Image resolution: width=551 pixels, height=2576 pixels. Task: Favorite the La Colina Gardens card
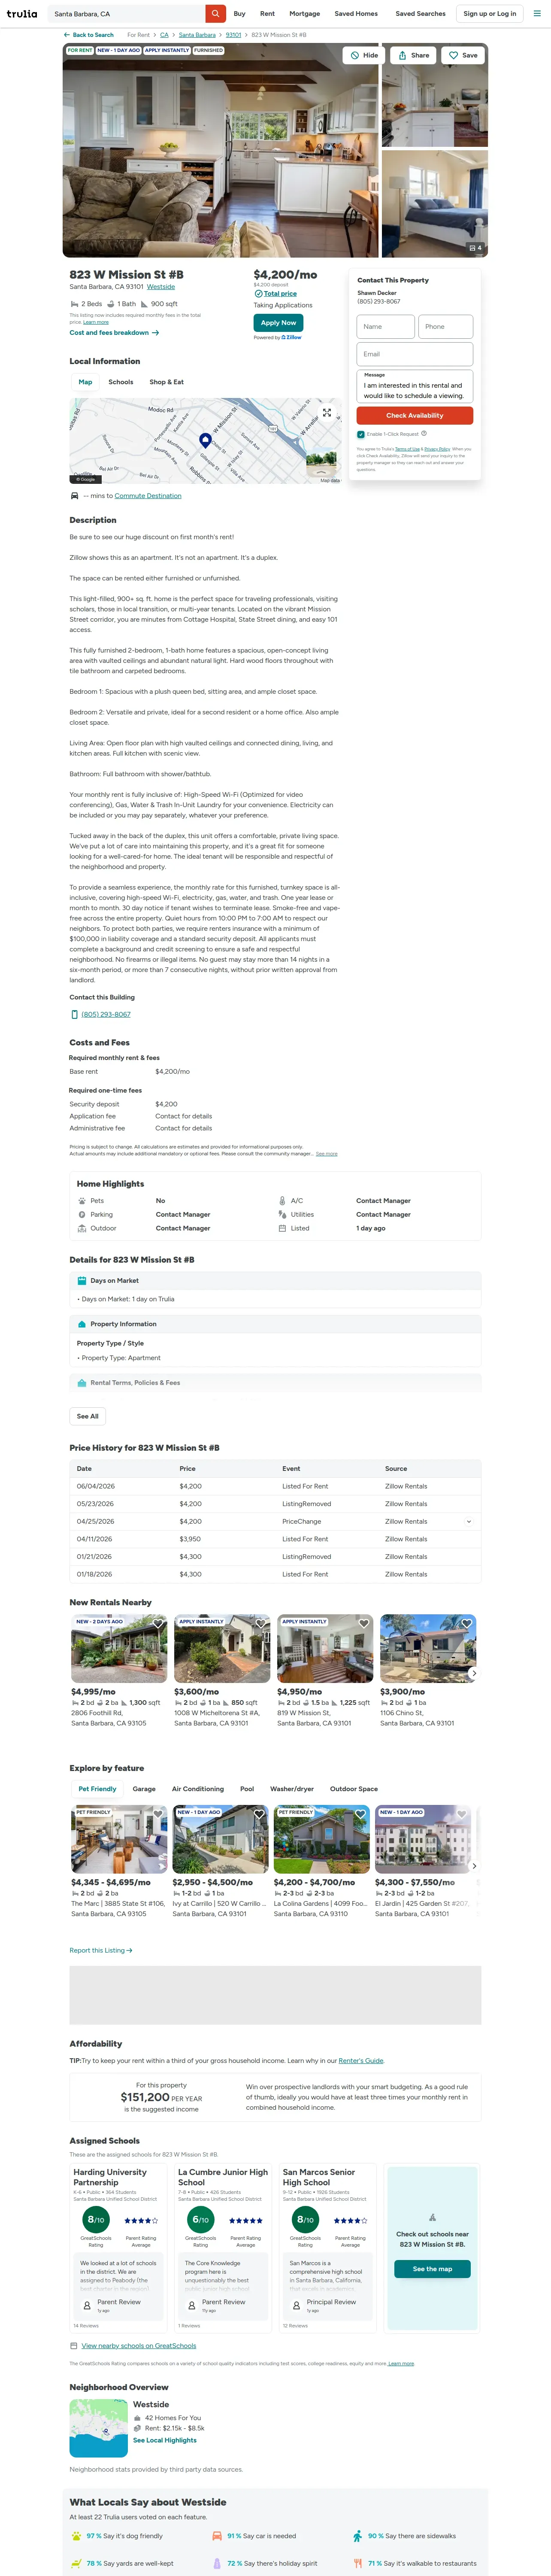pyautogui.click(x=360, y=1813)
